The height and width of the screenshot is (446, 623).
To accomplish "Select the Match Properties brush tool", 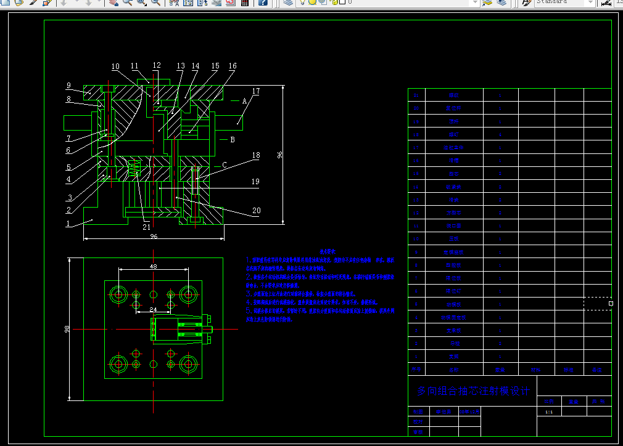I will click(x=33, y=2).
